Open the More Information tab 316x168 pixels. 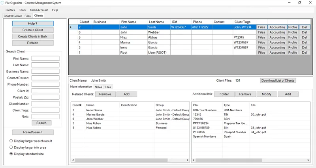81,86
